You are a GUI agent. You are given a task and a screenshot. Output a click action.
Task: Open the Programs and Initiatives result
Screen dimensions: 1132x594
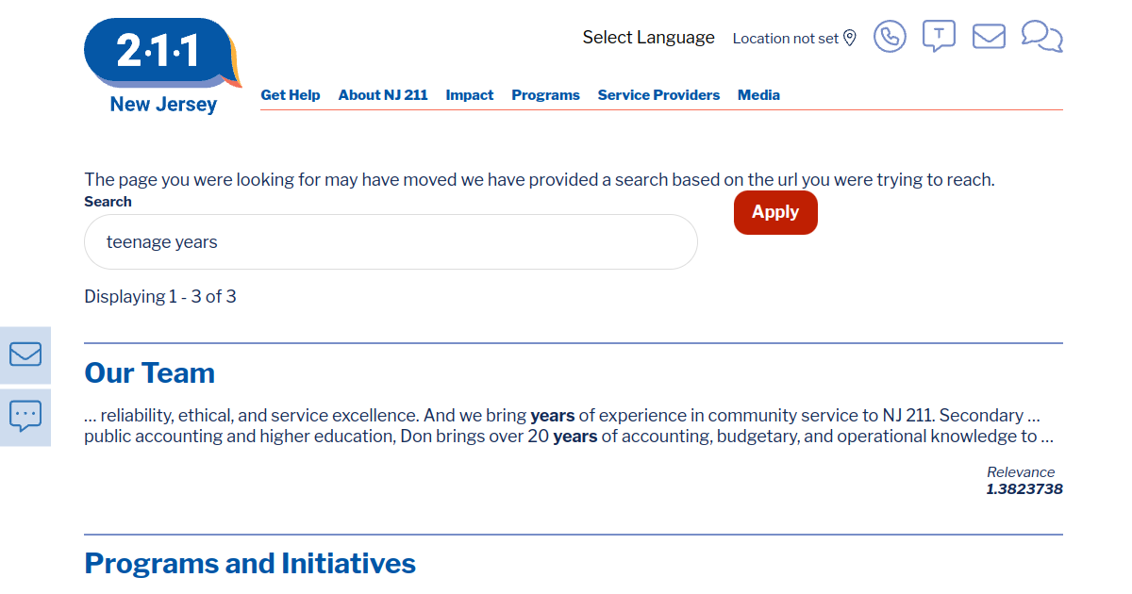pyautogui.click(x=250, y=564)
